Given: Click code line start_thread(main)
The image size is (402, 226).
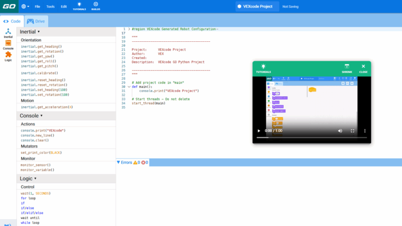Looking at the screenshot, I should pos(149,103).
